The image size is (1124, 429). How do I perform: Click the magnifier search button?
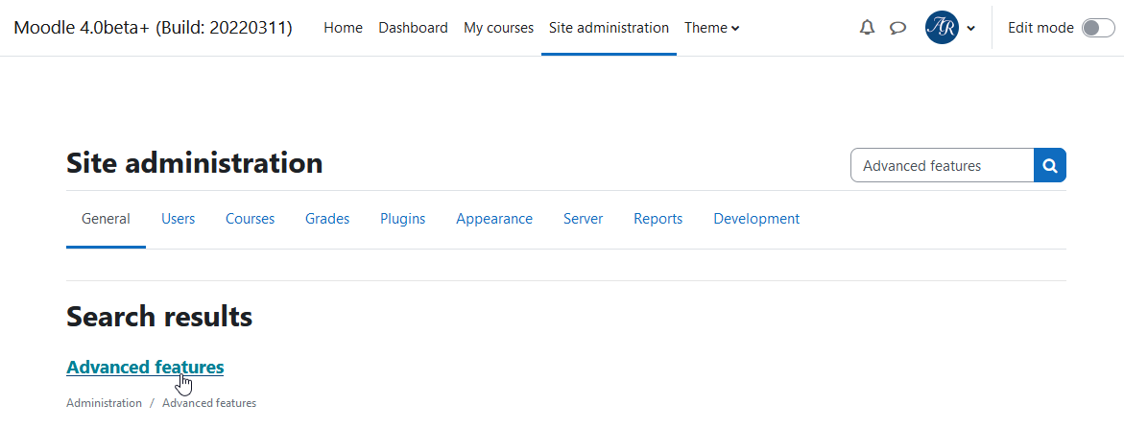[1049, 165]
